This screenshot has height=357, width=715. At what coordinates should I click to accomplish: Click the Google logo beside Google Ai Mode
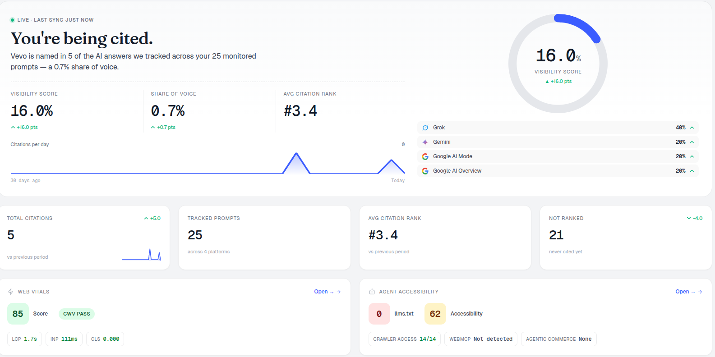tap(425, 156)
